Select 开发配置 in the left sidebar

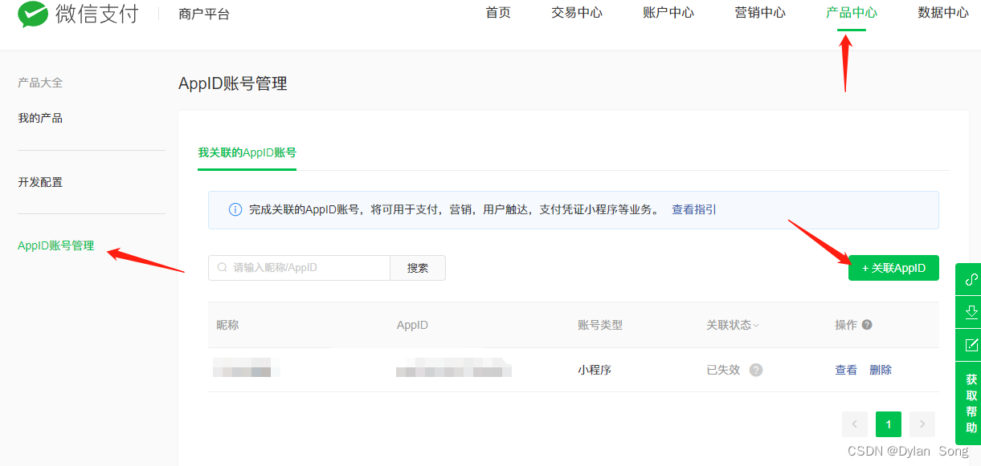[40, 182]
